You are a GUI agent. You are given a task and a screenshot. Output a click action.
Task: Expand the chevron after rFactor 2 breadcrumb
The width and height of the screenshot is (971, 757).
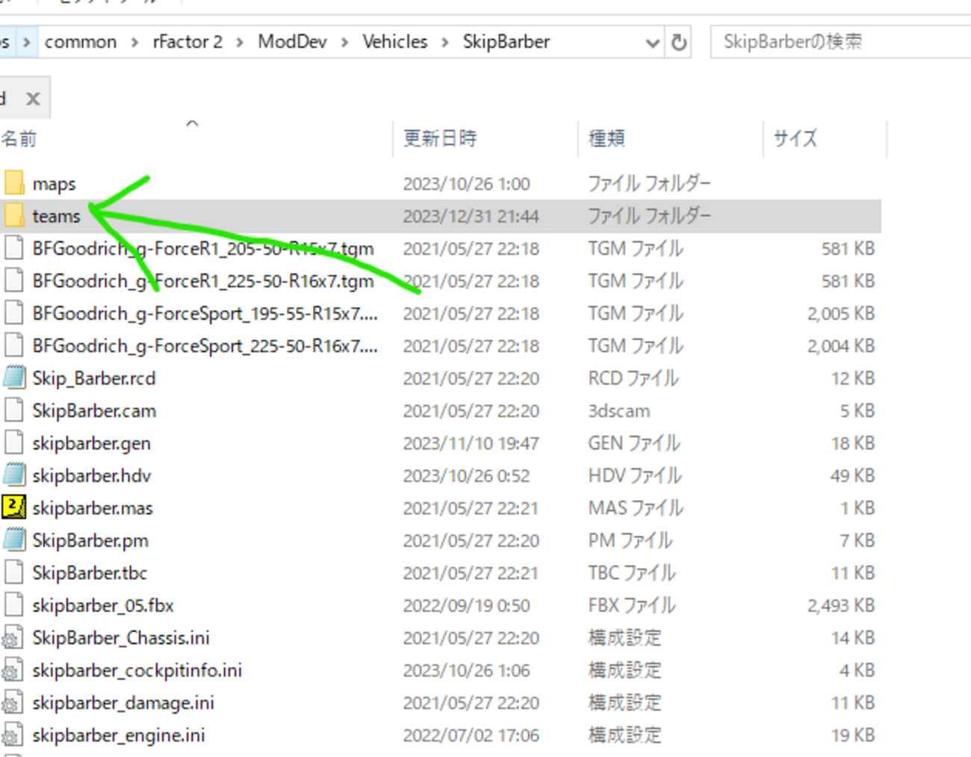click(240, 42)
